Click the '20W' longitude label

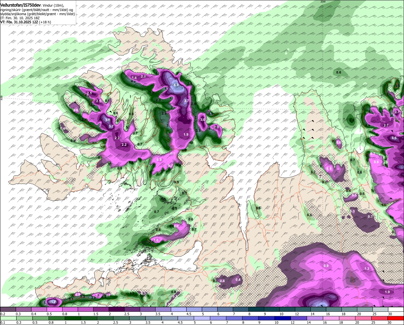pyautogui.click(x=323, y=2)
